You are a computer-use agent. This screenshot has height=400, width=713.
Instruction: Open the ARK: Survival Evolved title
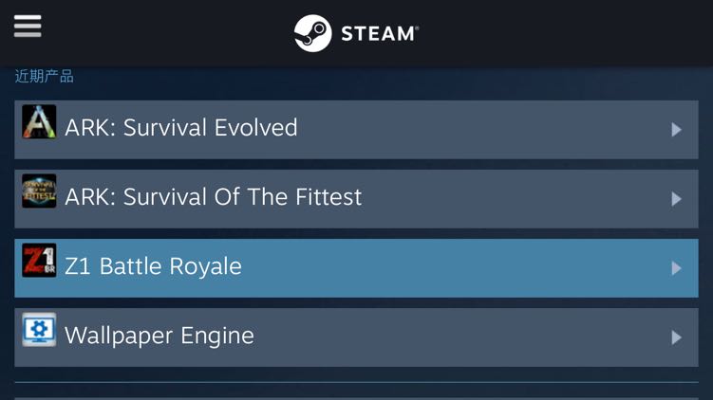point(181,128)
